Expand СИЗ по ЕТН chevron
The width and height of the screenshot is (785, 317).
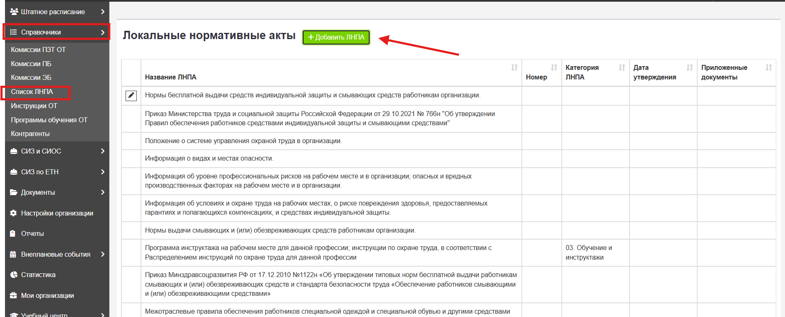pos(103,172)
